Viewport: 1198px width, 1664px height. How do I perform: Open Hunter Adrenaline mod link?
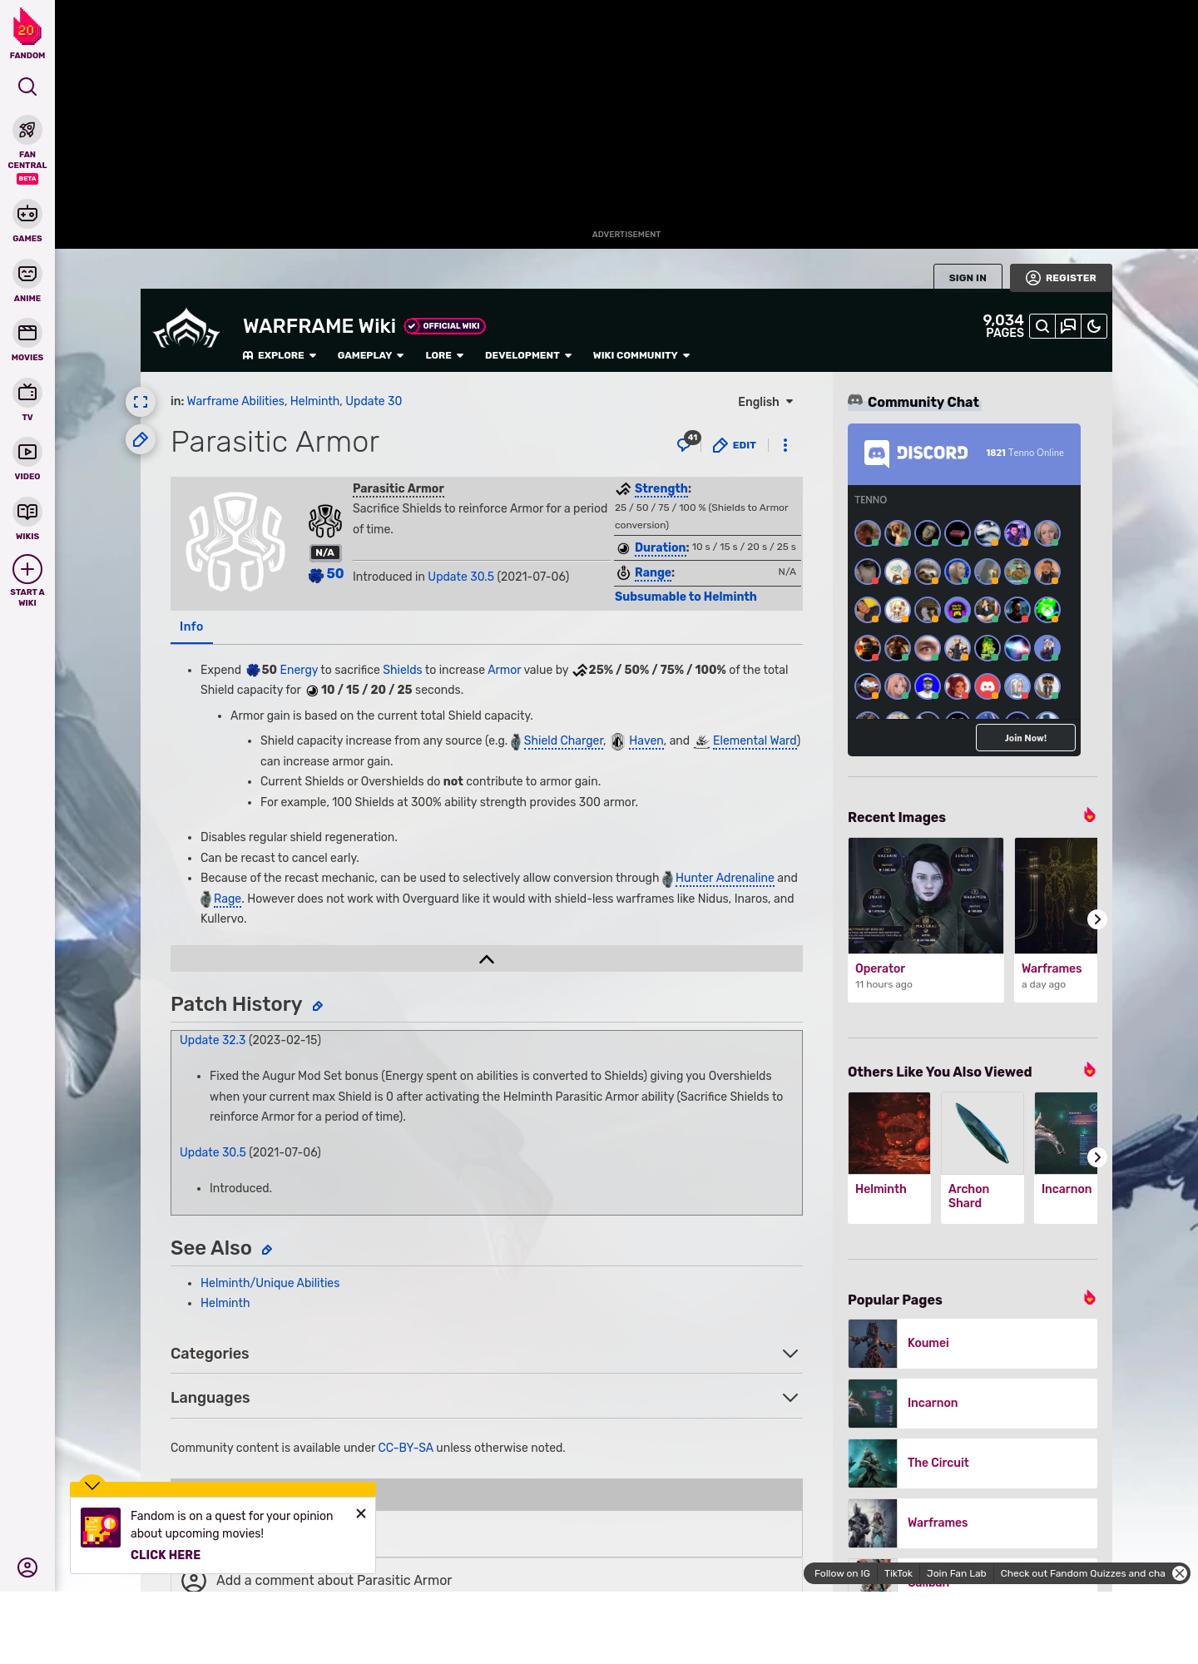pyautogui.click(x=725, y=878)
